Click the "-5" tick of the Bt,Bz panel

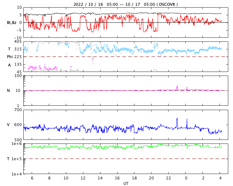click(20, 30)
